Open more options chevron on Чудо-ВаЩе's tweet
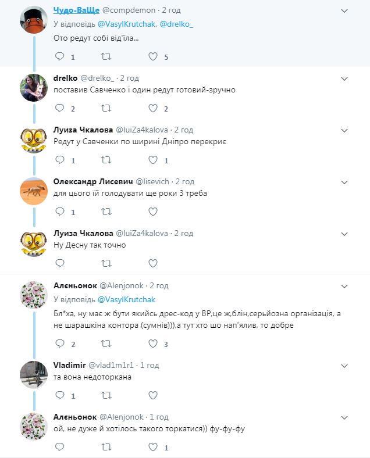The height and width of the screenshot is (458, 370). pyautogui.click(x=344, y=11)
